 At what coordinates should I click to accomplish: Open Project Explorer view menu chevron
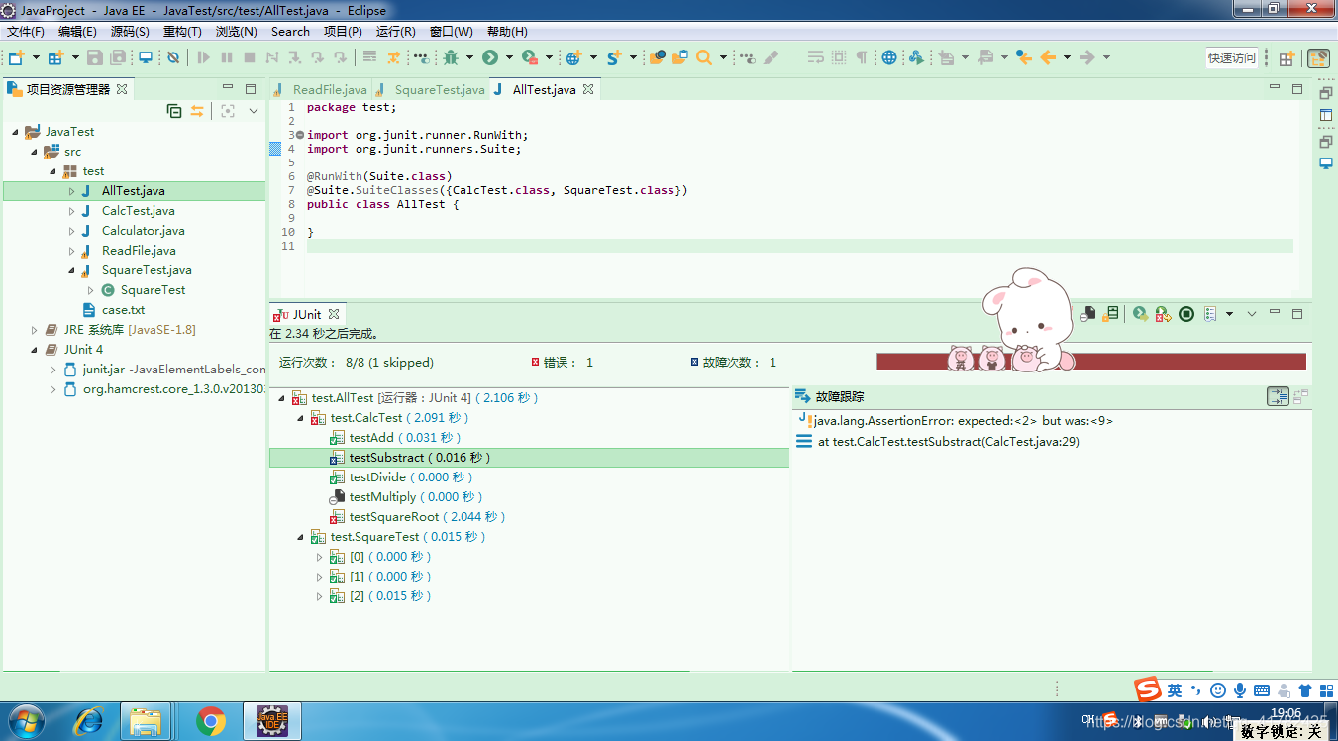coord(254,111)
